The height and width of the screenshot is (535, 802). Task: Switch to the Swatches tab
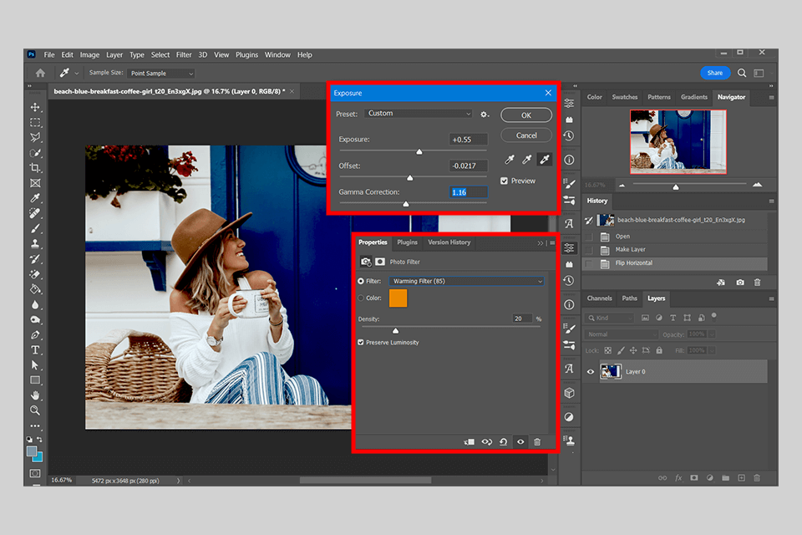click(x=625, y=97)
